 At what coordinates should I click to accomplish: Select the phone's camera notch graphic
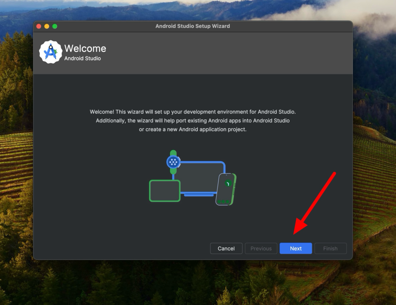tap(227, 175)
